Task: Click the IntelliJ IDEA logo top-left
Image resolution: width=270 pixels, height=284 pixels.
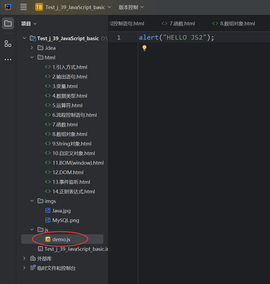Action: [7, 7]
